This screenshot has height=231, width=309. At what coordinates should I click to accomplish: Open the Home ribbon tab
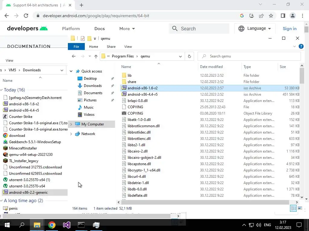(94, 47)
